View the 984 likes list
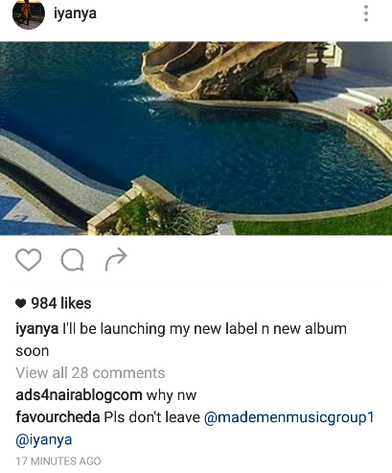This screenshot has height=473, width=392. click(61, 303)
